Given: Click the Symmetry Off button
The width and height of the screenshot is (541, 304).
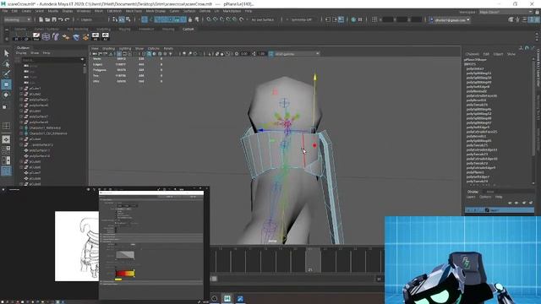Looking at the screenshot, I should (x=301, y=20).
